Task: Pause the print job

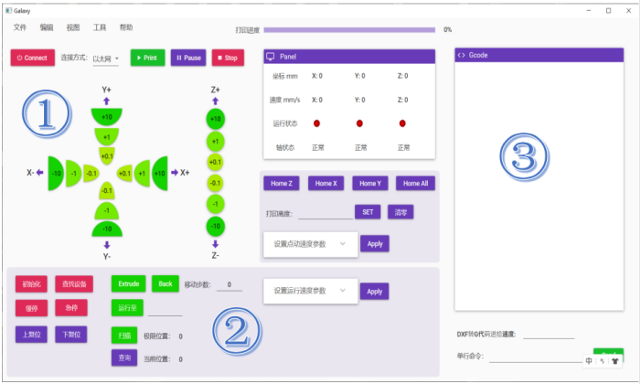Action: (x=188, y=58)
